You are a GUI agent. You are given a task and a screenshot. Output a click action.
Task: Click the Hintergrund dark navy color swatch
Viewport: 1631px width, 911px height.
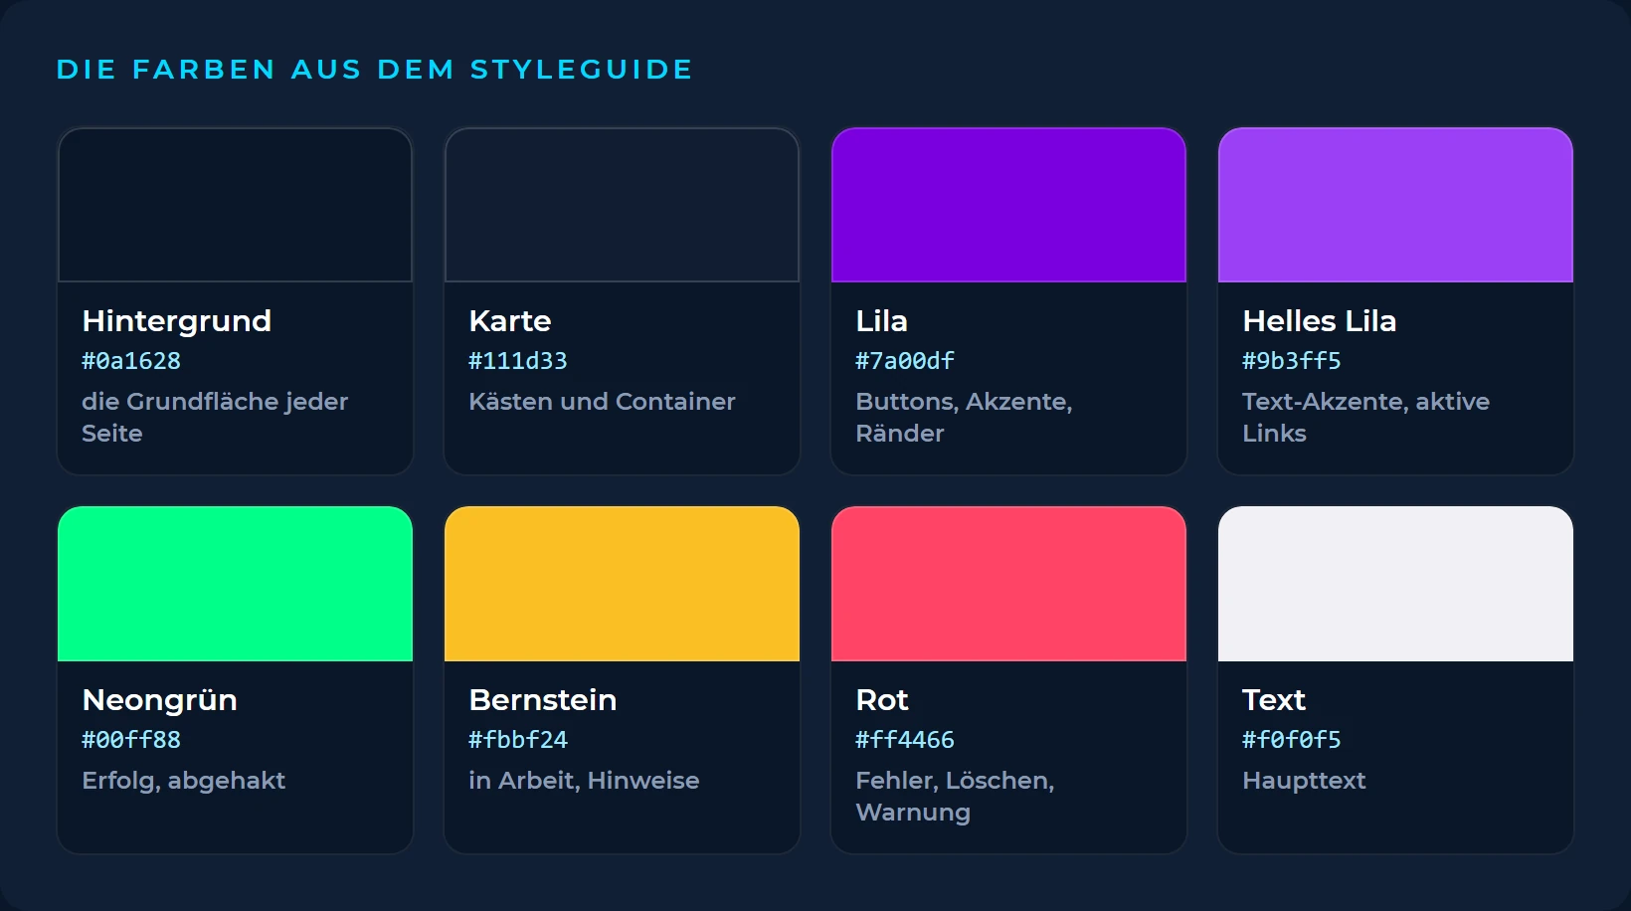click(236, 205)
